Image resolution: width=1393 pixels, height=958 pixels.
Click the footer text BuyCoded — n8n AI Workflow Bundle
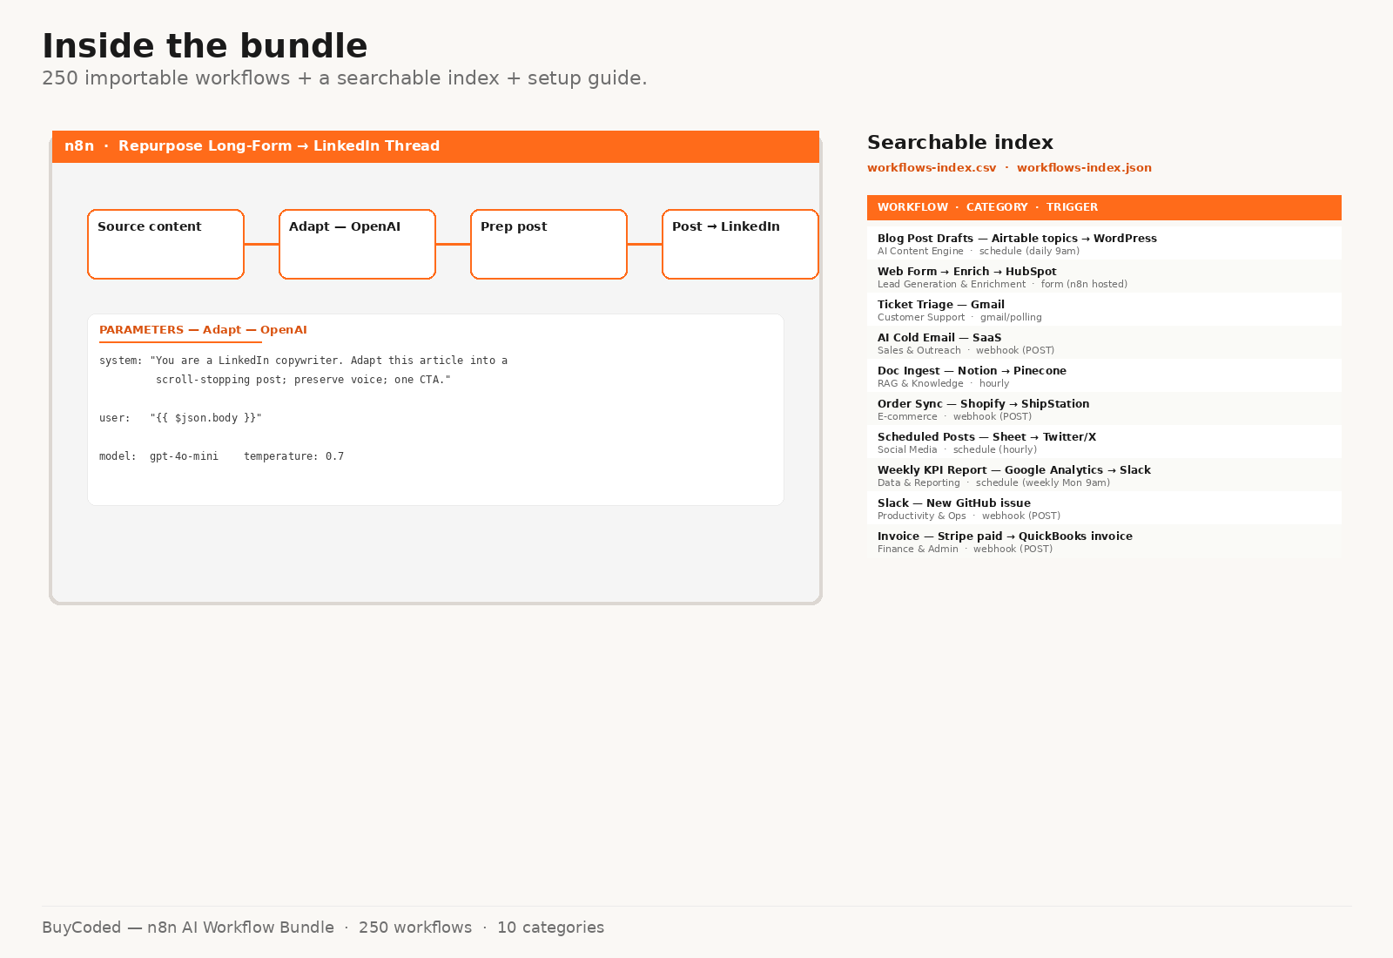tap(188, 928)
